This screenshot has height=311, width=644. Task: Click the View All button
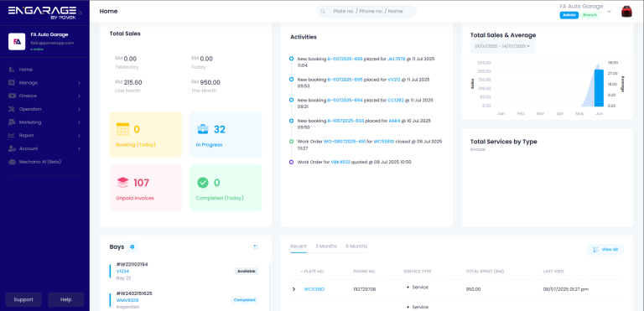(605, 249)
